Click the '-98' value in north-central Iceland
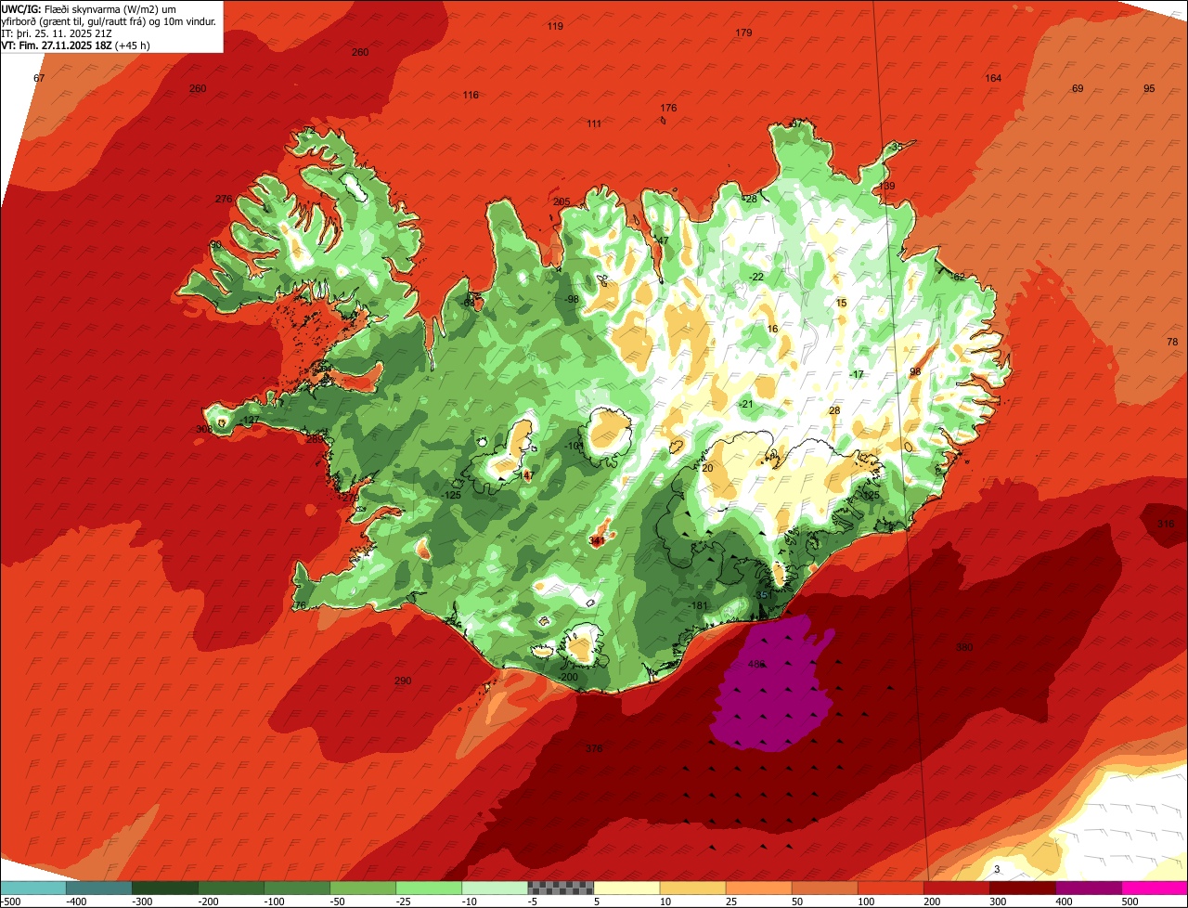This screenshot has width=1188, height=908. tap(571, 299)
